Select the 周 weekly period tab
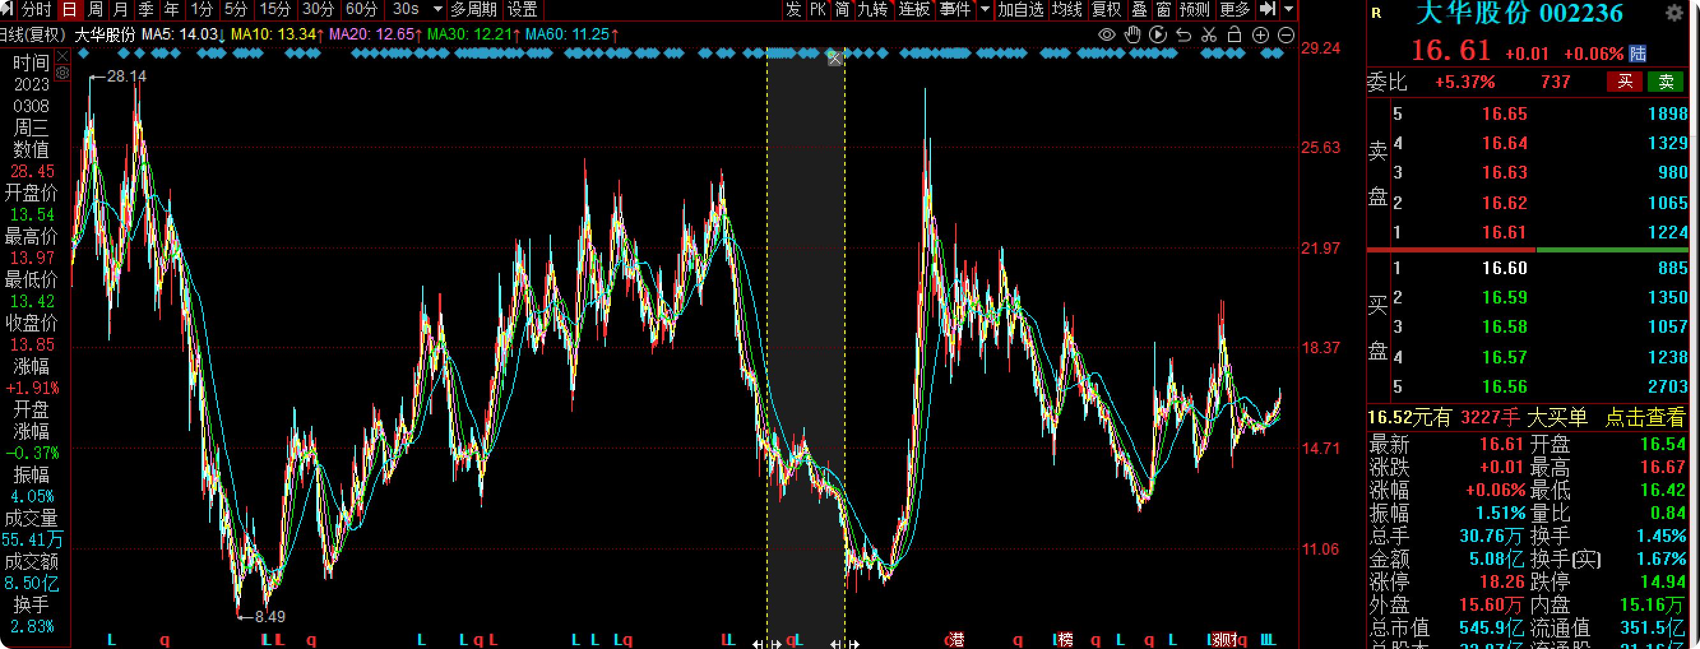Image resolution: width=1700 pixels, height=649 pixels. [95, 9]
